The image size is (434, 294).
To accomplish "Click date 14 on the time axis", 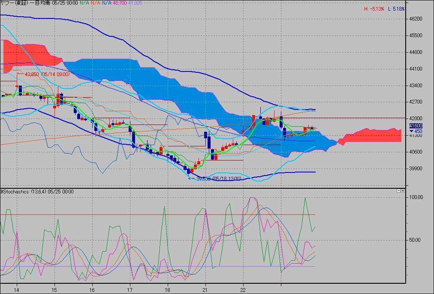I will click(17, 289).
